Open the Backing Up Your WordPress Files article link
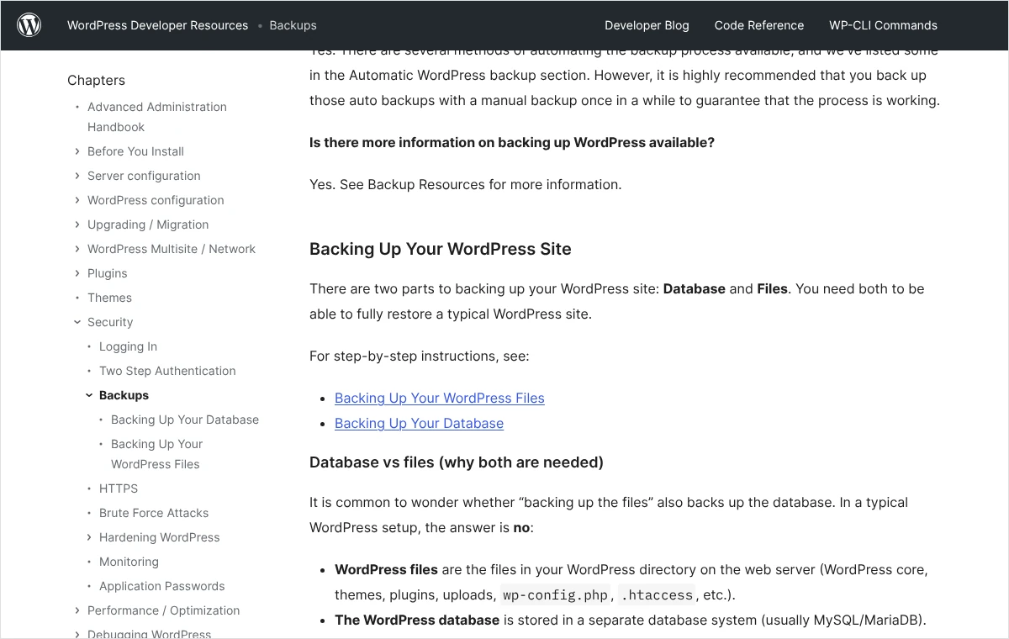Image resolution: width=1009 pixels, height=639 pixels. 440,398
